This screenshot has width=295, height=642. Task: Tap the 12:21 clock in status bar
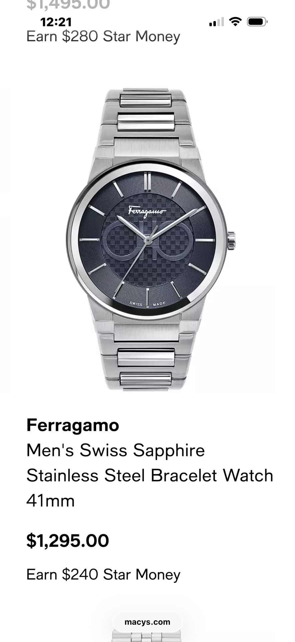56,22
